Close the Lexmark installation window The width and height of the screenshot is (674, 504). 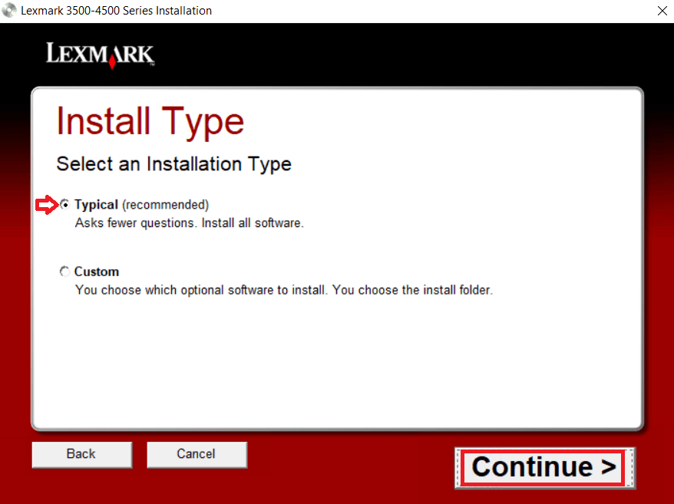click(x=662, y=11)
